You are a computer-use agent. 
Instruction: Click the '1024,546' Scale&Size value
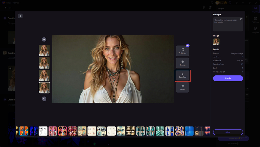tap(240, 60)
